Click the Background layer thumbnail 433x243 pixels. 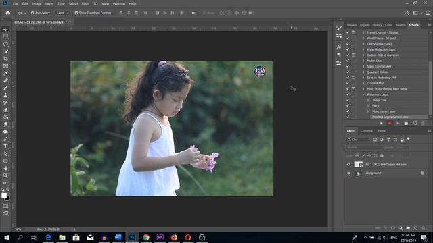(359, 173)
